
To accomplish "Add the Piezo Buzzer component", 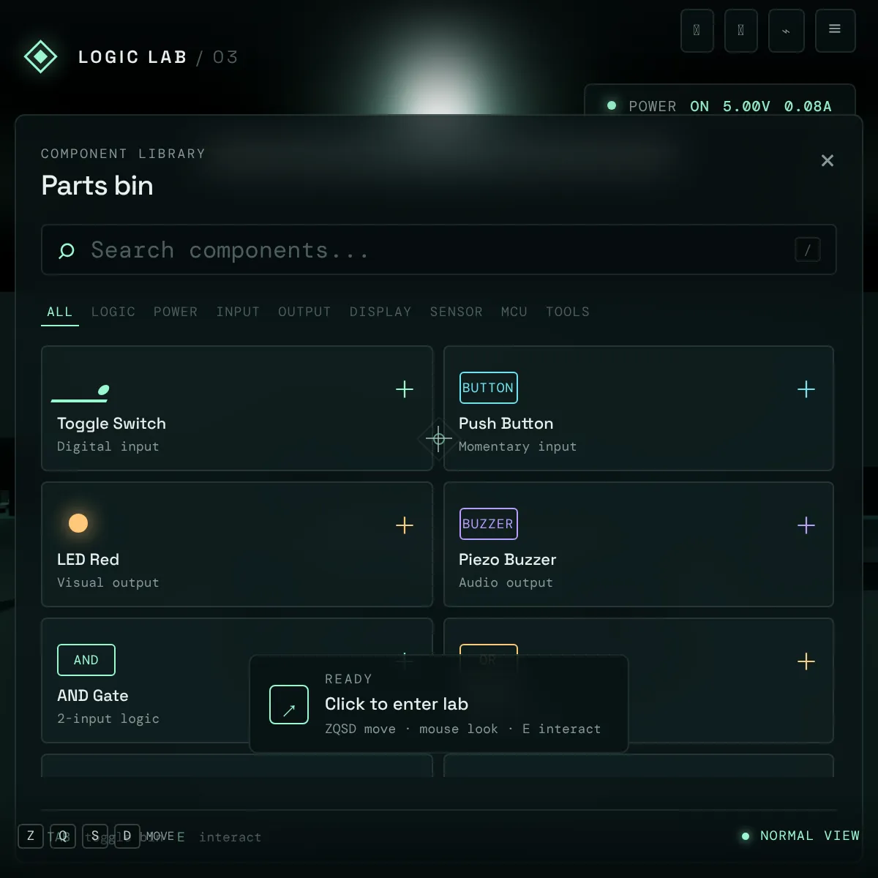I will pos(806,525).
